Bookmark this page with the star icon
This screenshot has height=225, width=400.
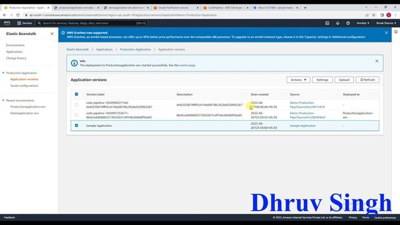coord(374,15)
